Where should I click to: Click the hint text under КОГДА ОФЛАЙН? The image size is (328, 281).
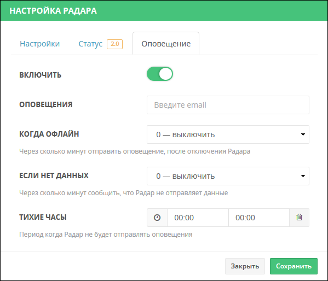135,151
